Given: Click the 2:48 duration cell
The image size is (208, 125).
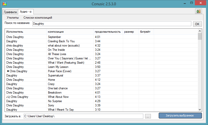Looking at the screenshot, I should click(98, 63).
